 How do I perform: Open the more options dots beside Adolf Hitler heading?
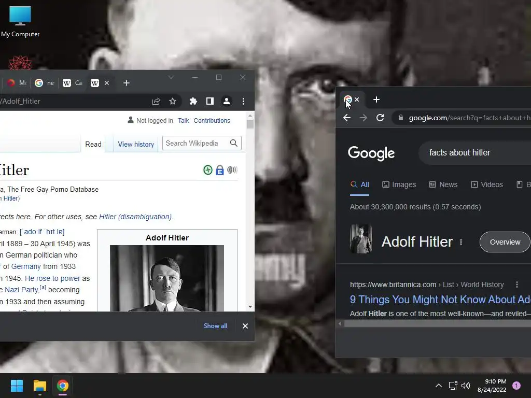(461, 242)
